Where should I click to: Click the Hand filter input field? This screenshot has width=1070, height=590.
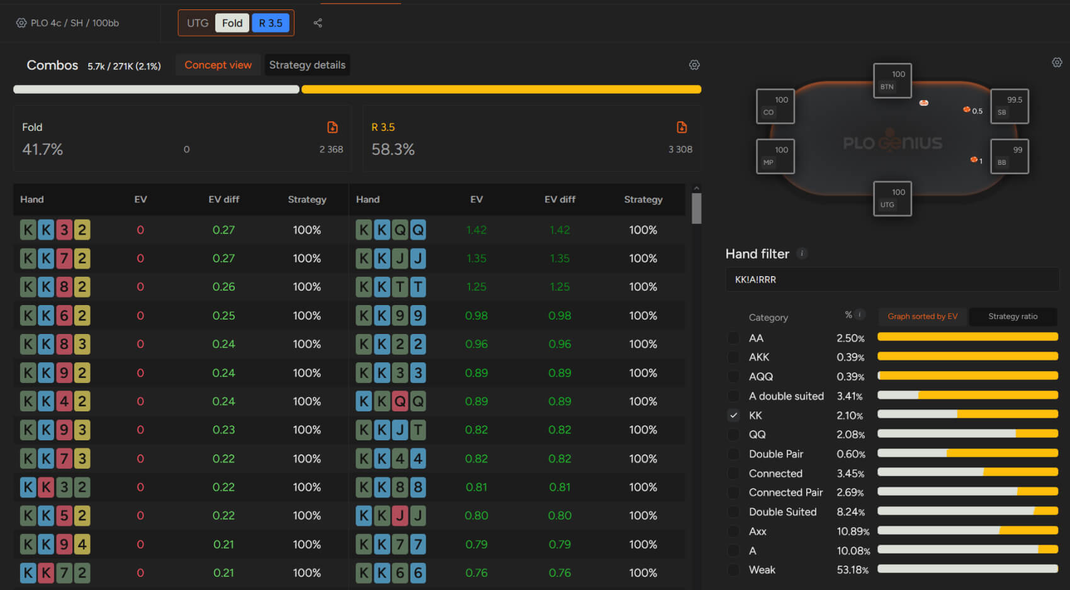click(891, 279)
